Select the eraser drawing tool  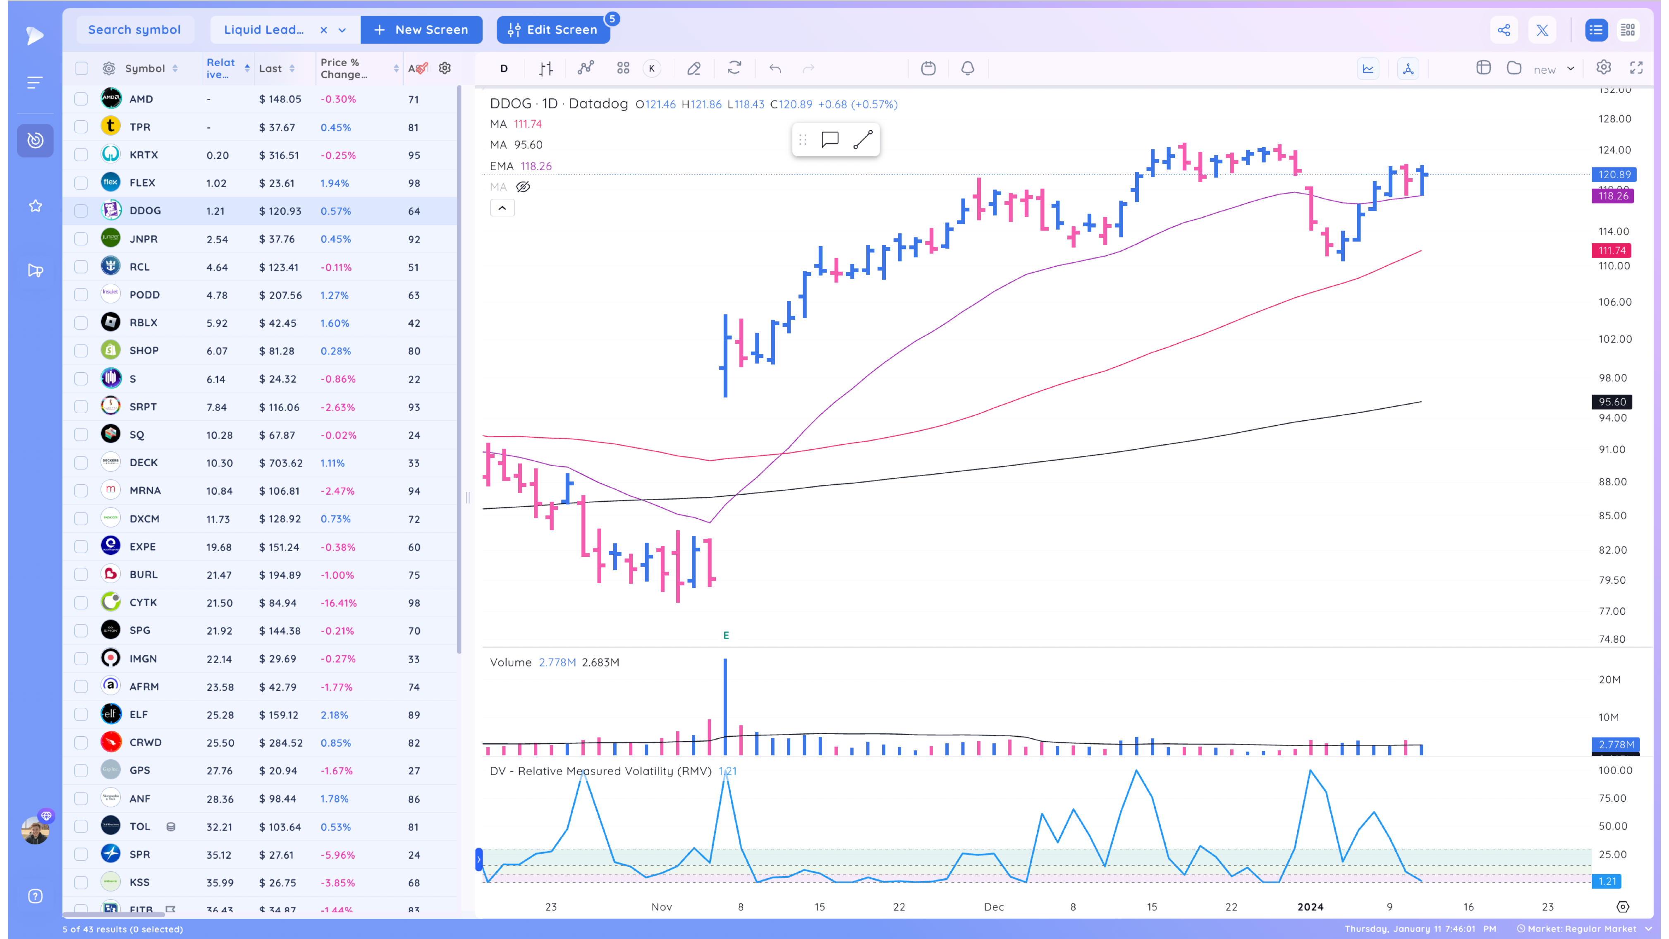[694, 68]
